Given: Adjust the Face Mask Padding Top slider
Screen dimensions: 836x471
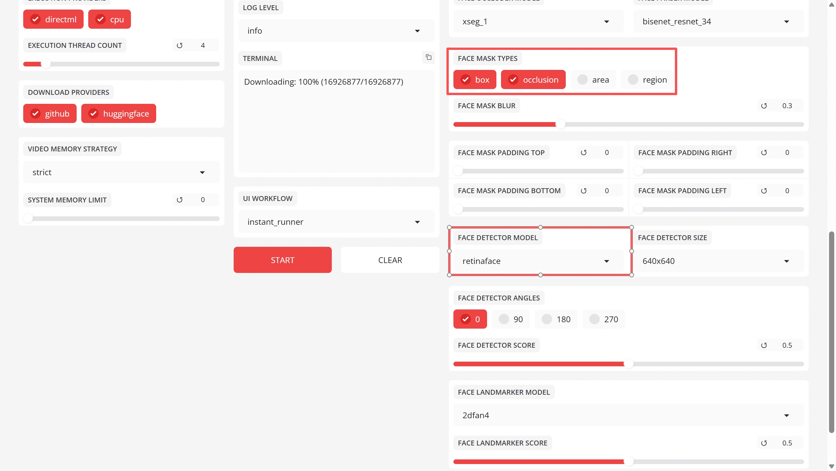Looking at the screenshot, I should tap(538, 171).
